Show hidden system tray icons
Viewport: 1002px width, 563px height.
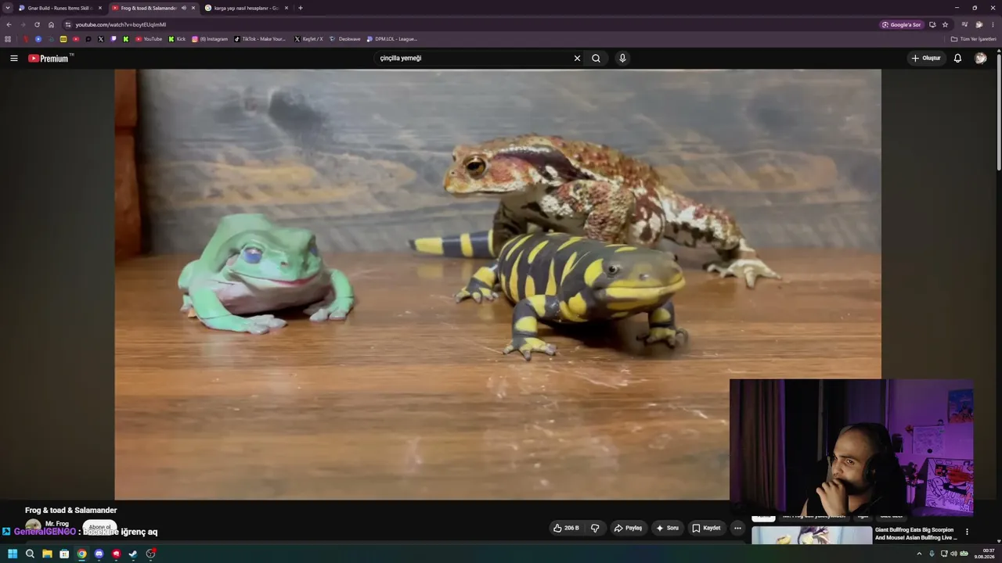point(919,554)
